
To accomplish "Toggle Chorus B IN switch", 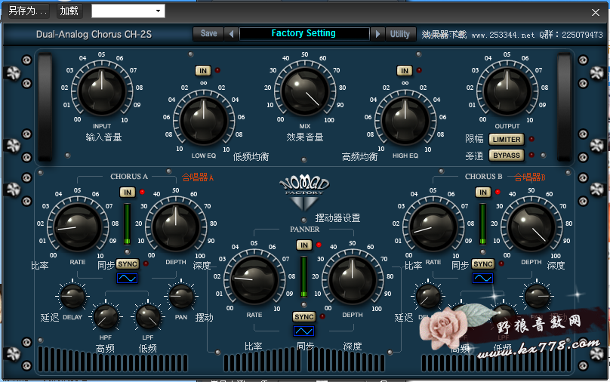I will click(x=482, y=193).
